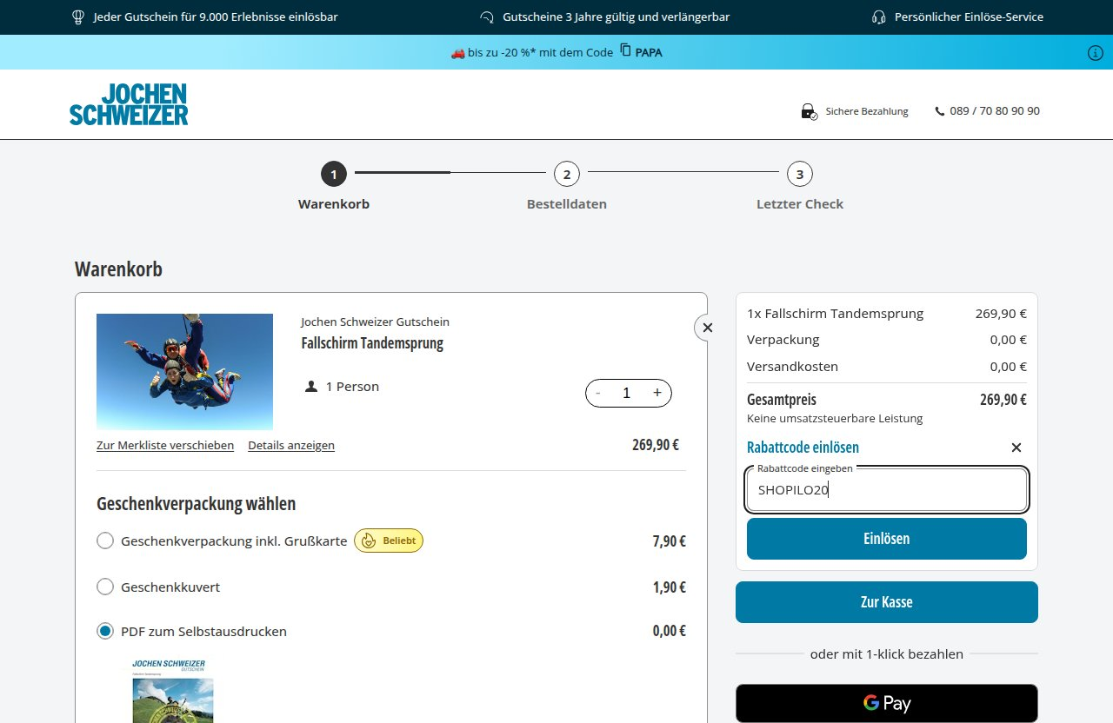Click the hot air balloon icon in top bar
This screenshot has width=1113, height=723.
(78, 17)
